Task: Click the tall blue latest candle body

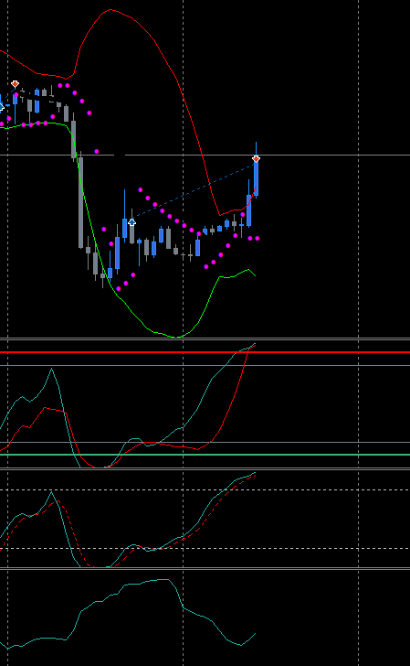Action: (x=256, y=177)
